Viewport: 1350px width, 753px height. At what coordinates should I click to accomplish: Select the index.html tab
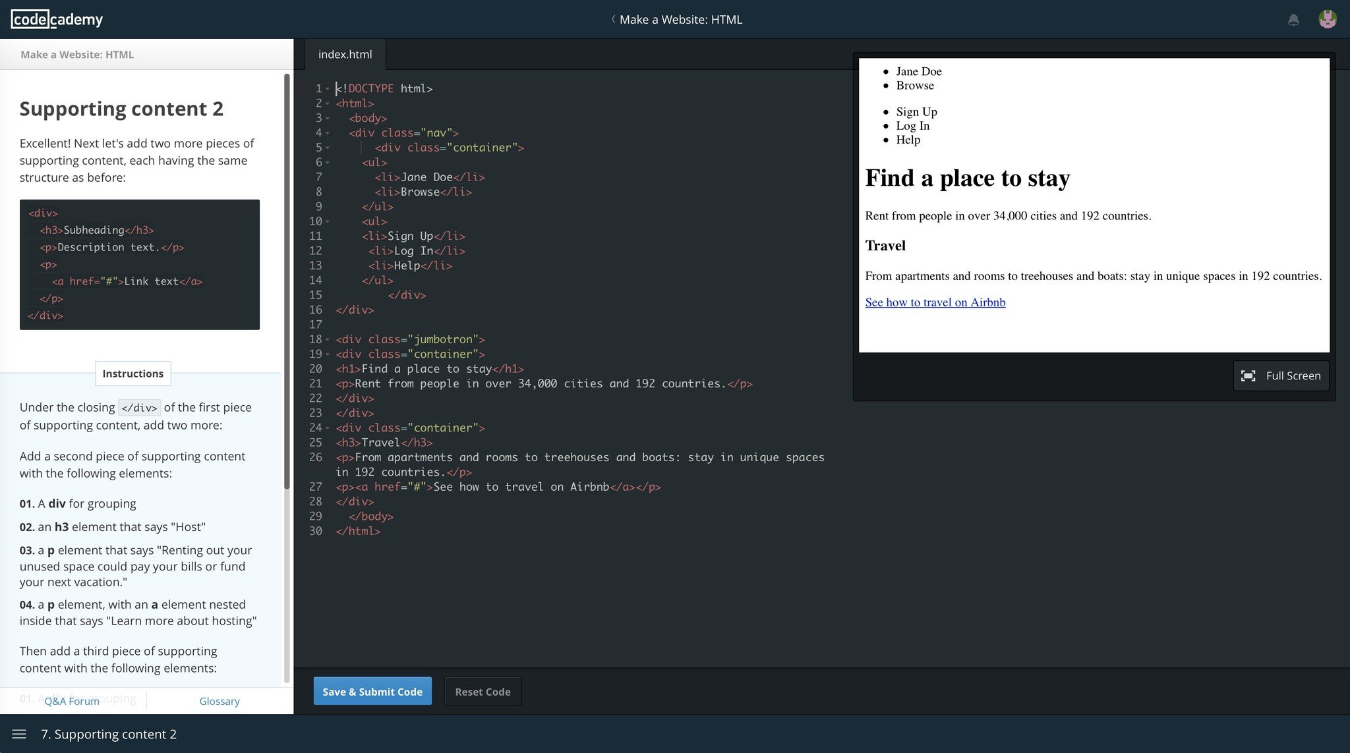[x=345, y=55]
